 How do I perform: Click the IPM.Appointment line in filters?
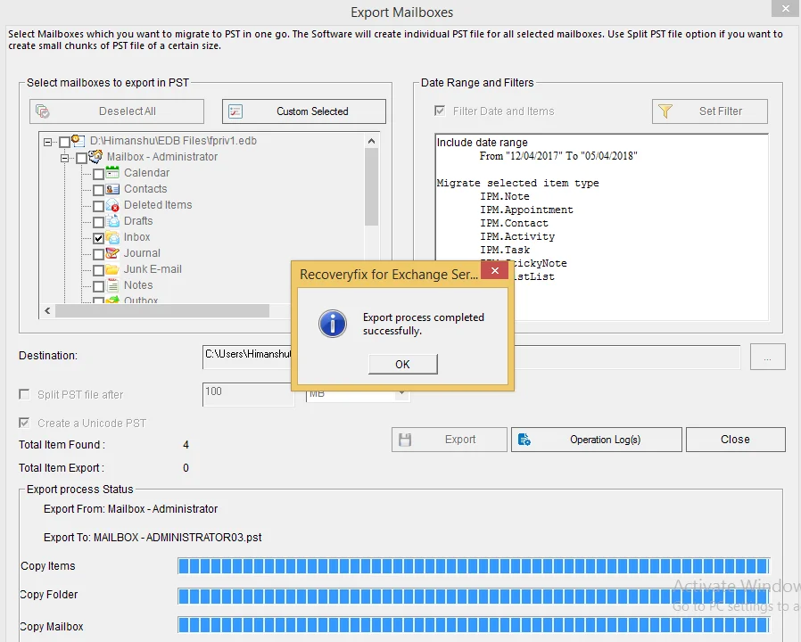click(x=526, y=210)
